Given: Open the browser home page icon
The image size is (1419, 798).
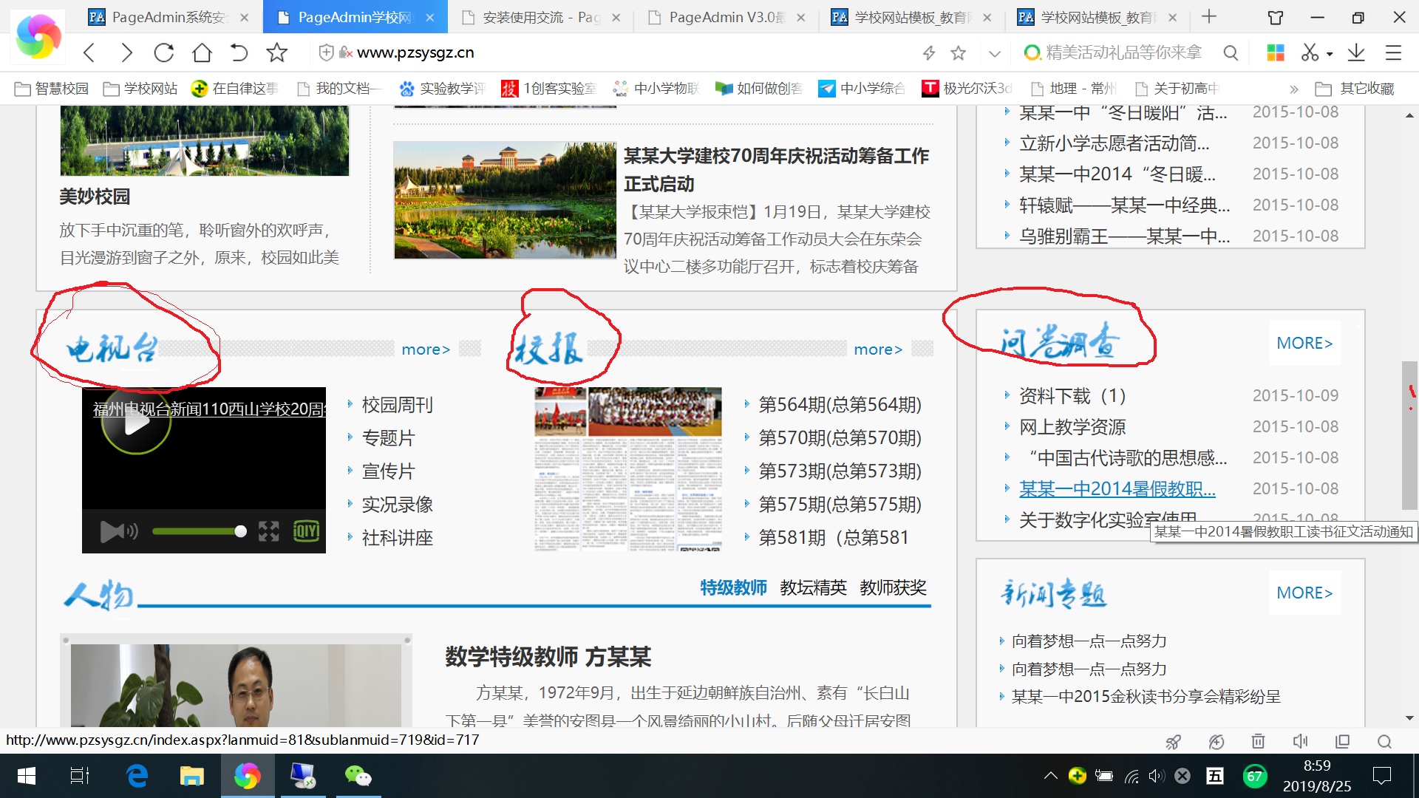Looking at the screenshot, I should [x=202, y=52].
